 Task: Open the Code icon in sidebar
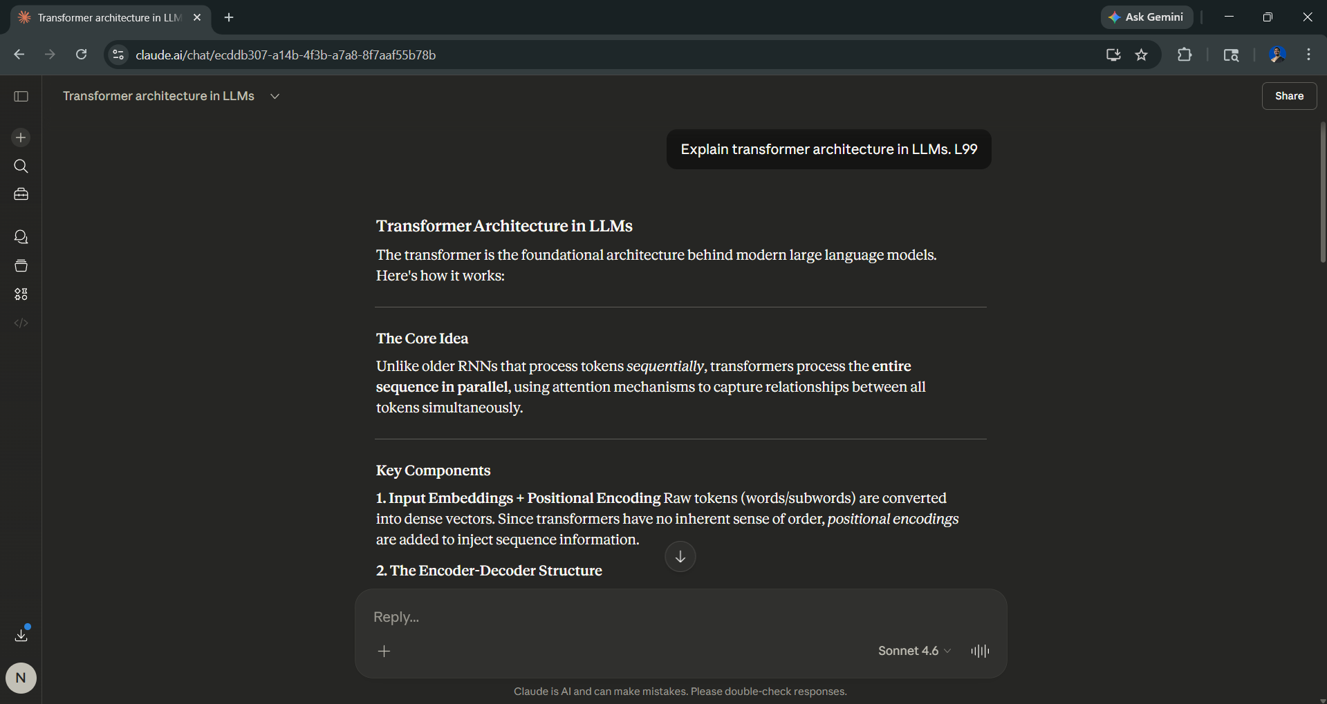click(21, 323)
